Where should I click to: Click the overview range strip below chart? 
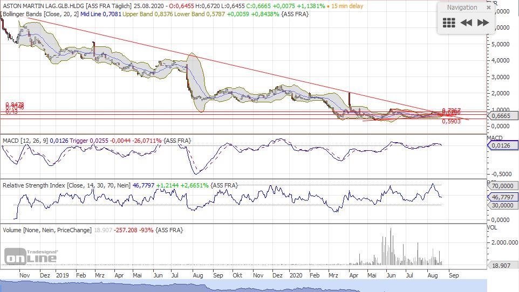(243, 286)
